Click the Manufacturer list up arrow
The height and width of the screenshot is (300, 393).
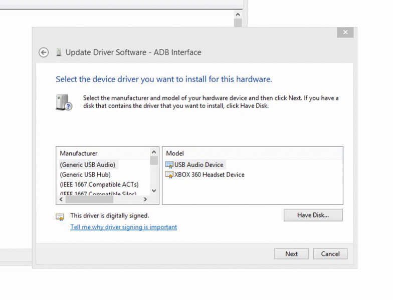coord(154,152)
